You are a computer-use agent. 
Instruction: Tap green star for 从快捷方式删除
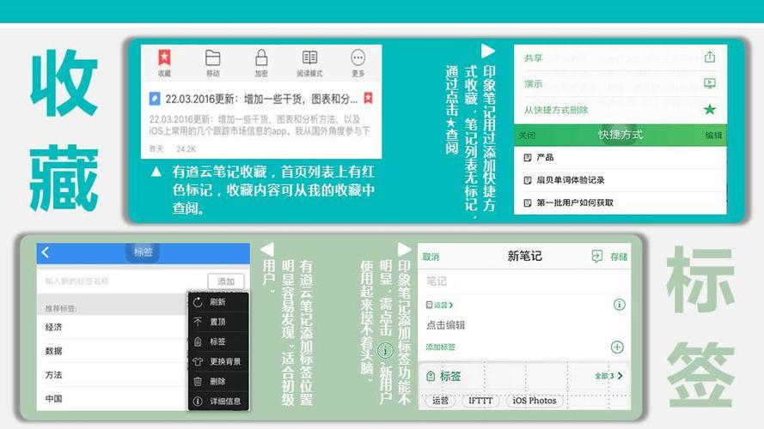pyautogui.click(x=710, y=110)
